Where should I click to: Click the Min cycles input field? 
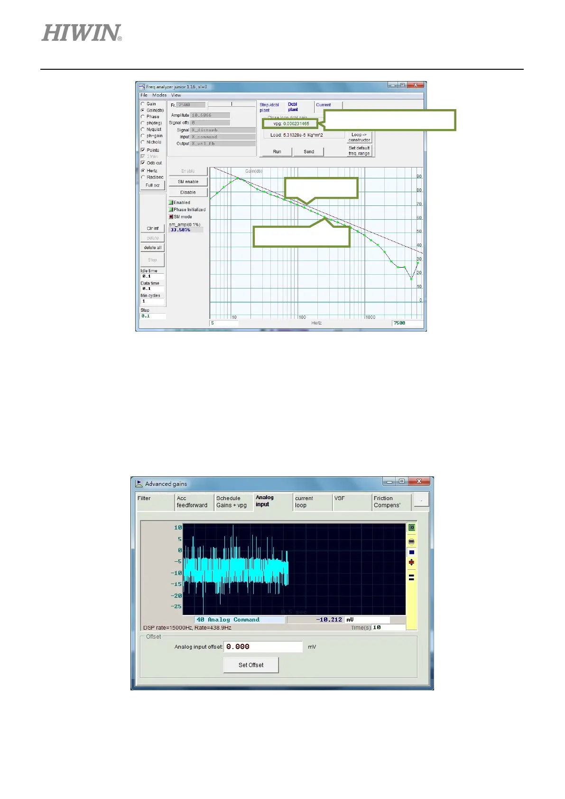click(x=152, y=301)
